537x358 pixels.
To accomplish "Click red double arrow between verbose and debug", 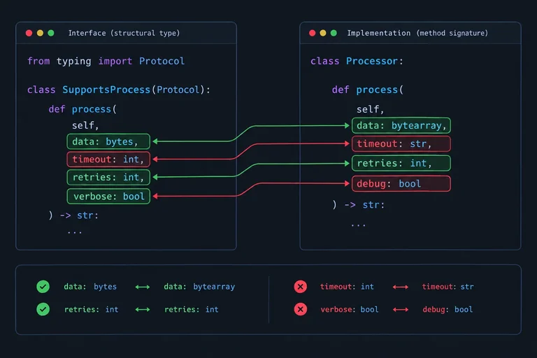I will tap(401, 310).
